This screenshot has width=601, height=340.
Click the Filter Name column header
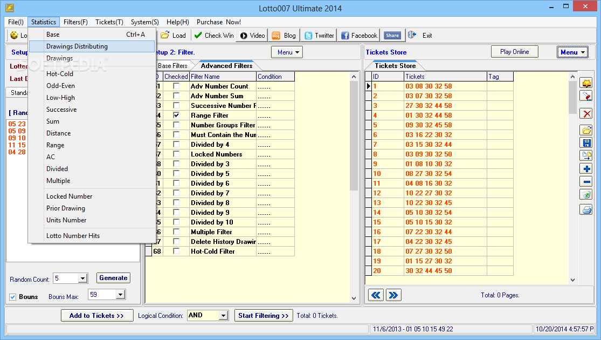tap(223, 77)
